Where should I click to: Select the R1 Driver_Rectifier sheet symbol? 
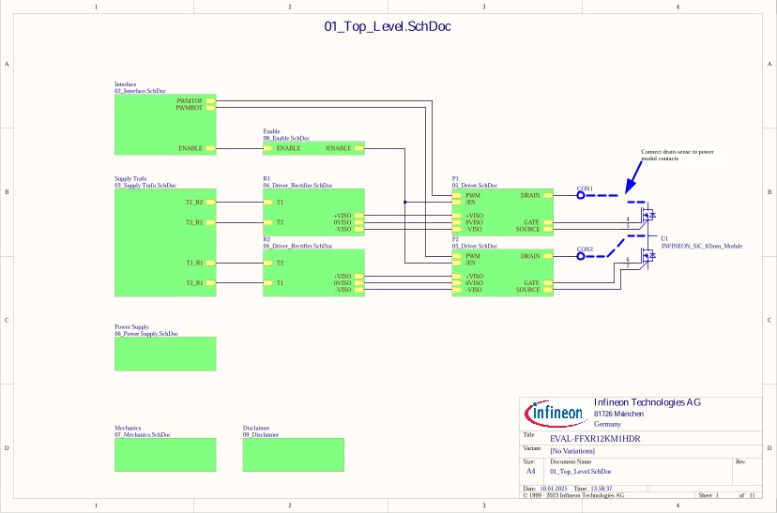[x=313, y=211]
